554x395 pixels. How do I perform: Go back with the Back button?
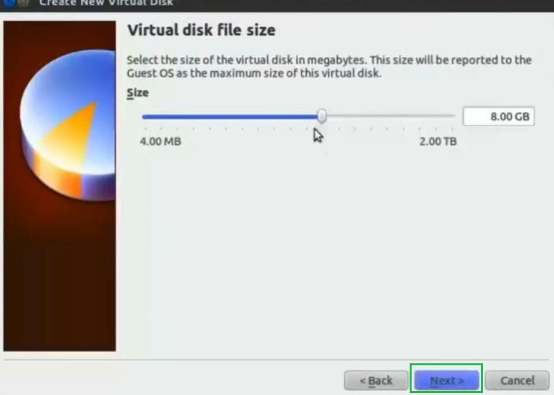(376, 381)
